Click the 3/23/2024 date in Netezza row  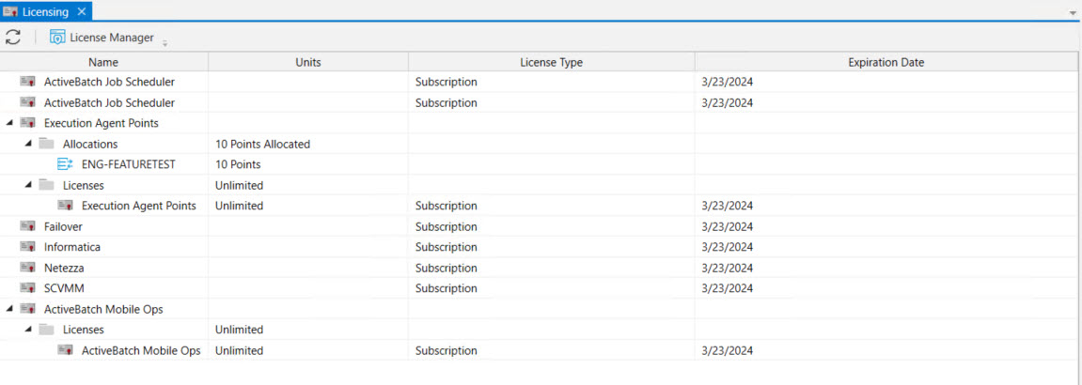point(727,268)
